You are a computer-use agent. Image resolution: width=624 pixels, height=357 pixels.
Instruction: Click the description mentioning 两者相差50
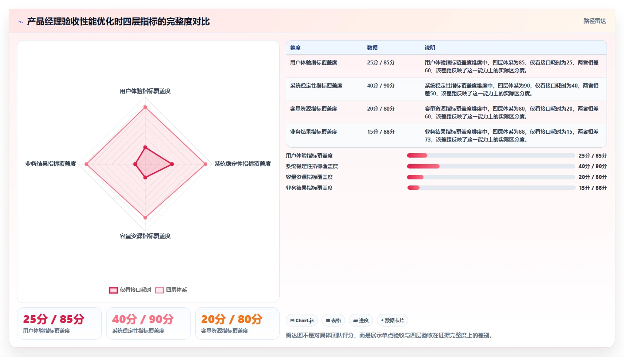coord(512,90)
